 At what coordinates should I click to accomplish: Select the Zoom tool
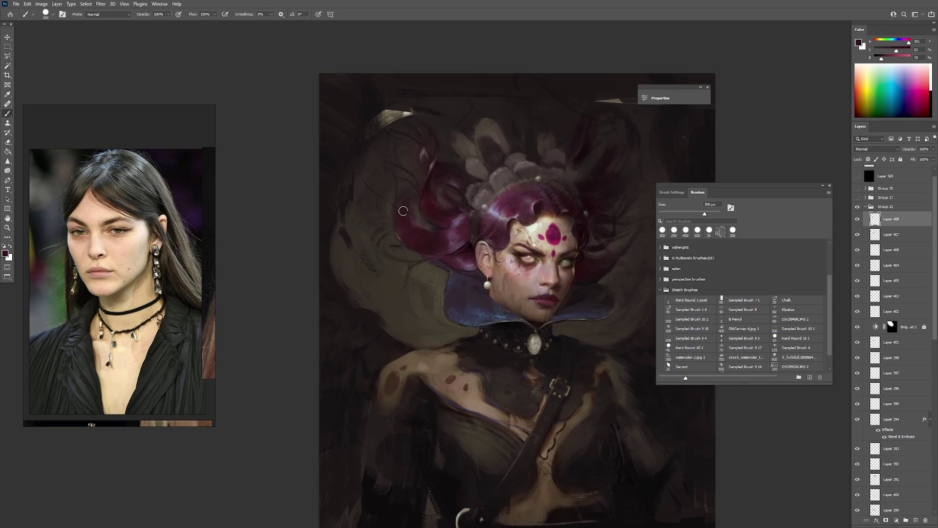click(x=7, y=228)
